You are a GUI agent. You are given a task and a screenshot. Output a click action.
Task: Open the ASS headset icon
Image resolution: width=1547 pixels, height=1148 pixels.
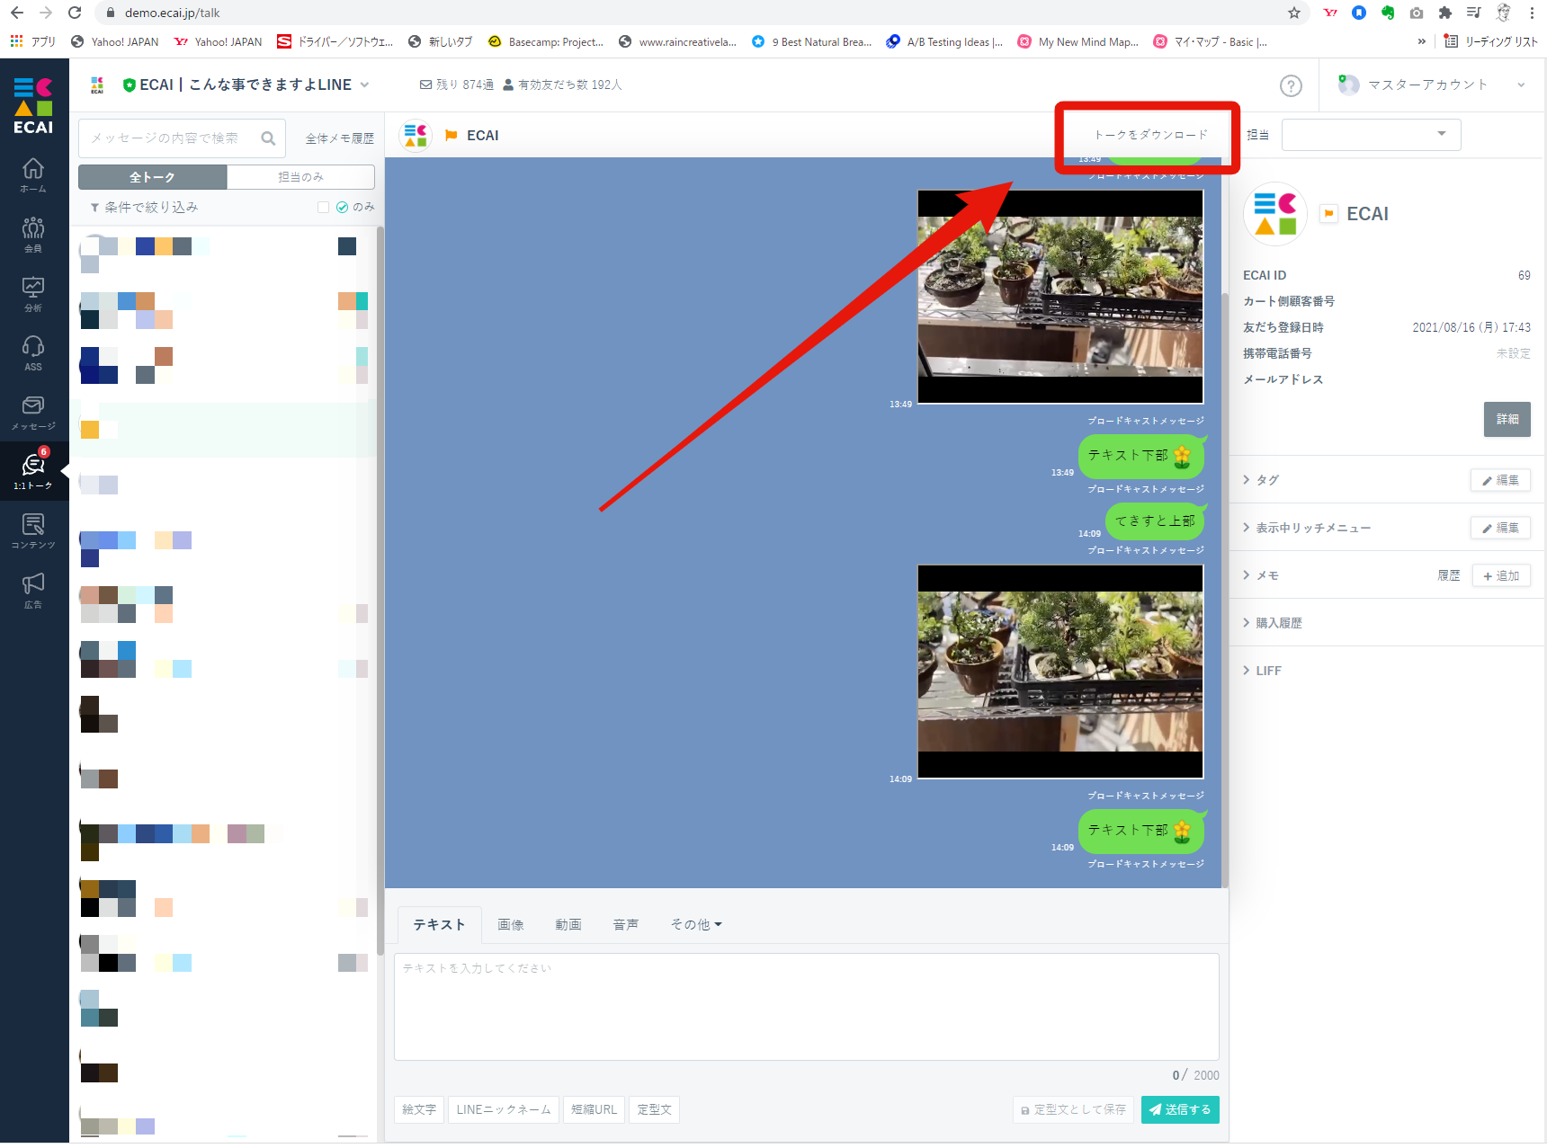(x=33, y=352)
